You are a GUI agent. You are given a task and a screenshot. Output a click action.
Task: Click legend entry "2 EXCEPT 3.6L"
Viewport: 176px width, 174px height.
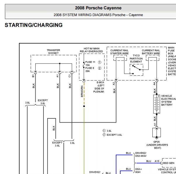click(x=112, y=135)
